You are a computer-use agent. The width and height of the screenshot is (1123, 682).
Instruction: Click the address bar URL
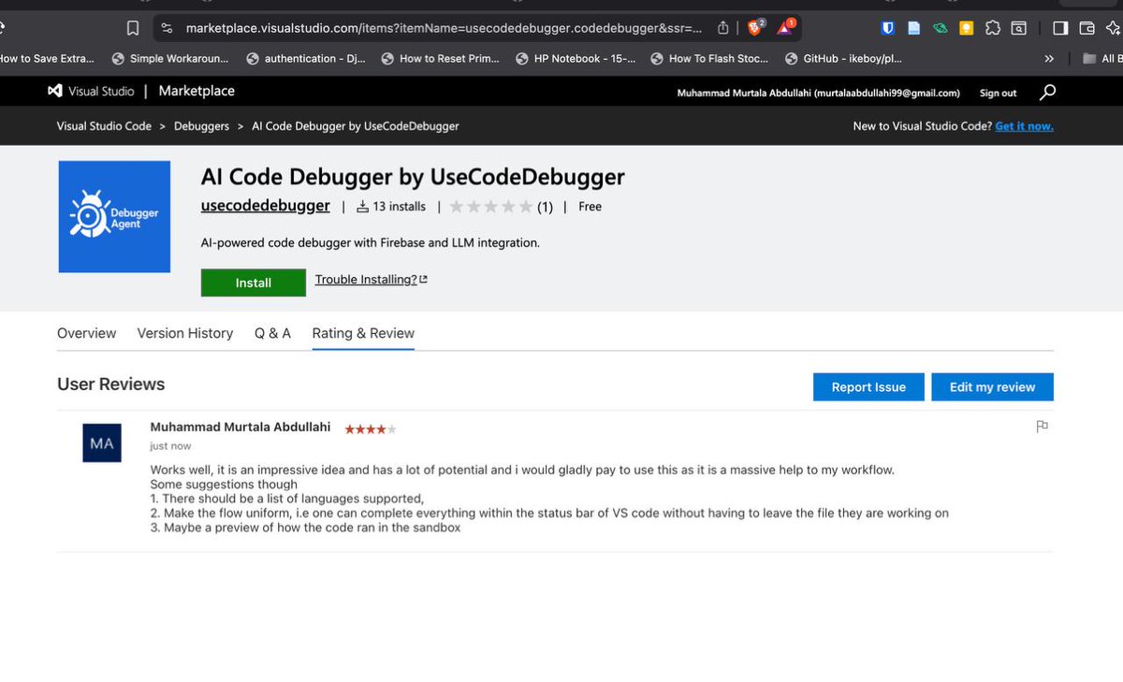[x=444, y=28]
